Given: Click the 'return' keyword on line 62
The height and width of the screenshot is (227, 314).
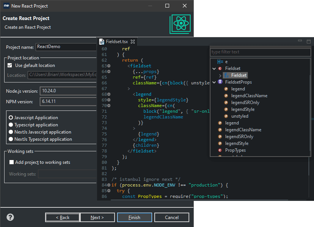Looking at the screenshot, I should [x=130, y=60].
